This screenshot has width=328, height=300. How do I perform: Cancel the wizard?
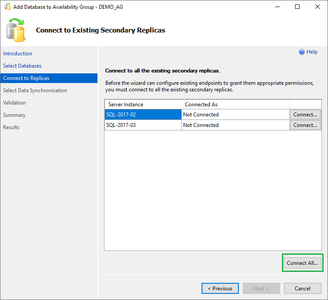click(303, 289)
